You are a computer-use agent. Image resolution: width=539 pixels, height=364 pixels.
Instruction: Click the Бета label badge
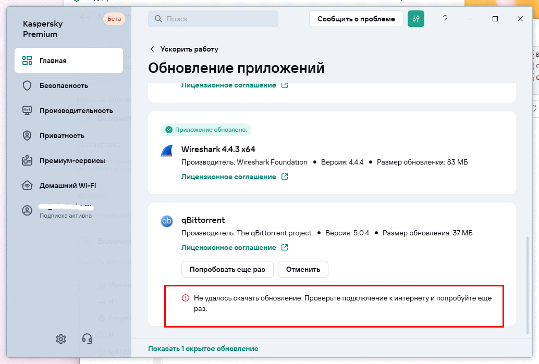(x=114, y=19)
